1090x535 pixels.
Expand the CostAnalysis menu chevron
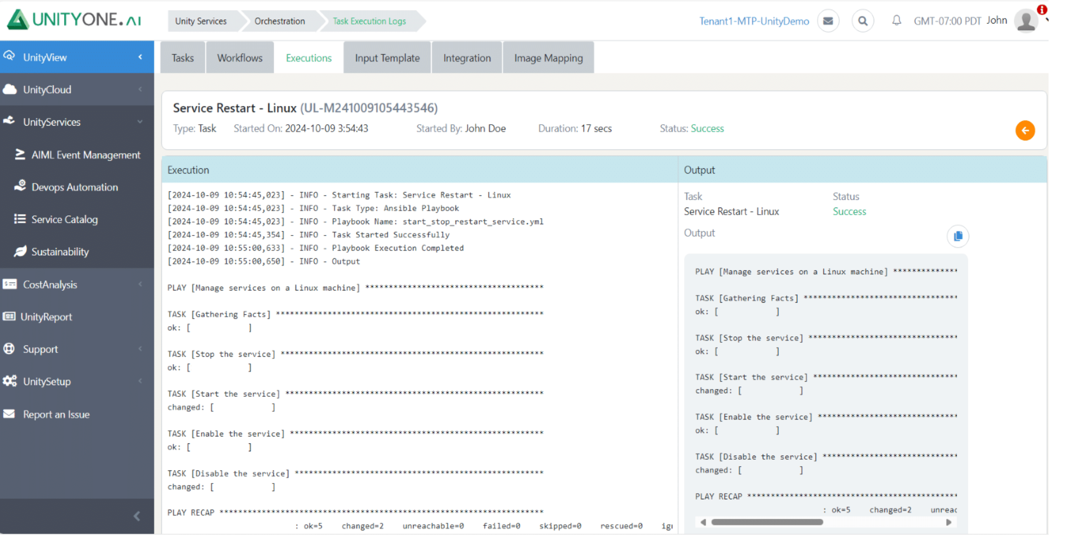[140, 284]
